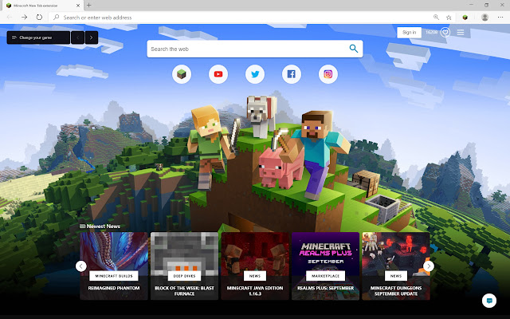
Task: Click the Newest News heading
Action: (x=100, y=226)
